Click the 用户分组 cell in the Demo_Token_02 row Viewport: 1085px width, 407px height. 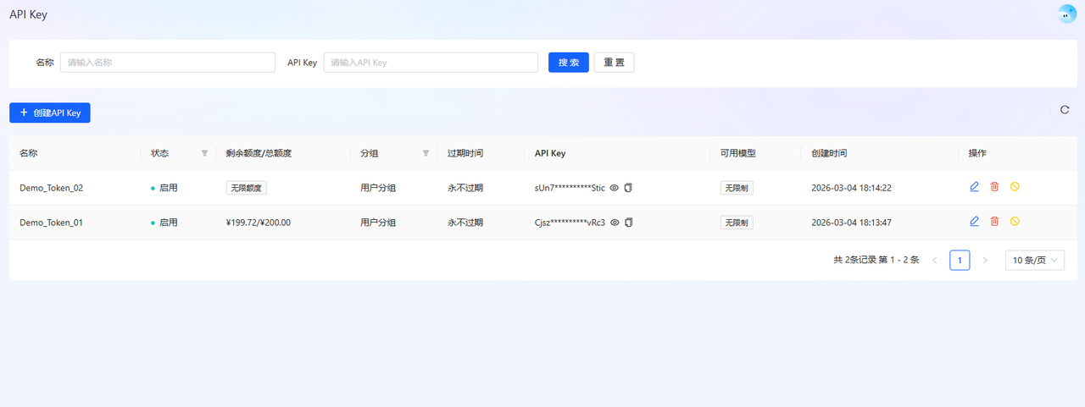(378, 188)
